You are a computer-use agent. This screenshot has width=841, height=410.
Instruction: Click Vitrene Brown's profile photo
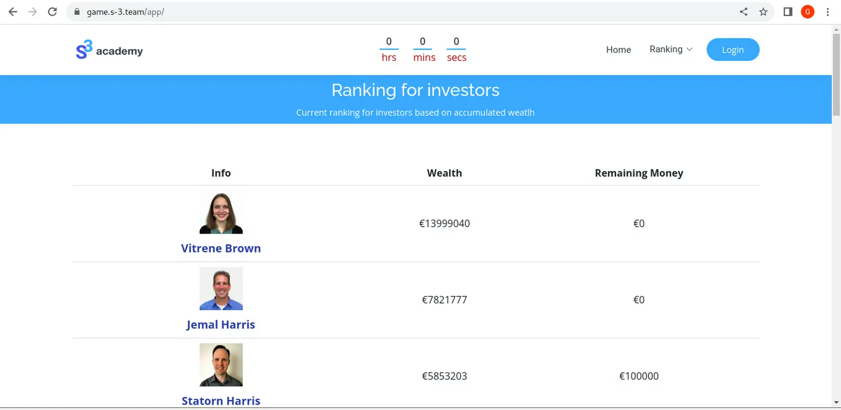click(x=221, y=213)
